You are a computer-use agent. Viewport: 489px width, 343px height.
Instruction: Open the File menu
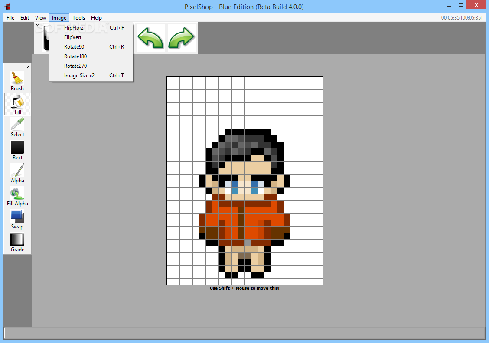[10, 18]
